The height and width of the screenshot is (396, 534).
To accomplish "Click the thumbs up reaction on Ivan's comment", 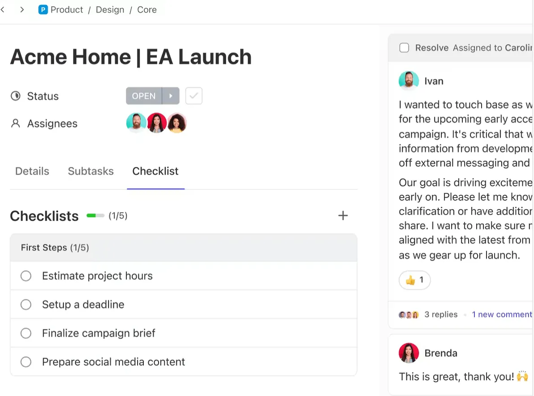I will pos(414,280).
